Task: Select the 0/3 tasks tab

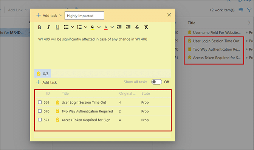Action: click(x=43, y=74)
